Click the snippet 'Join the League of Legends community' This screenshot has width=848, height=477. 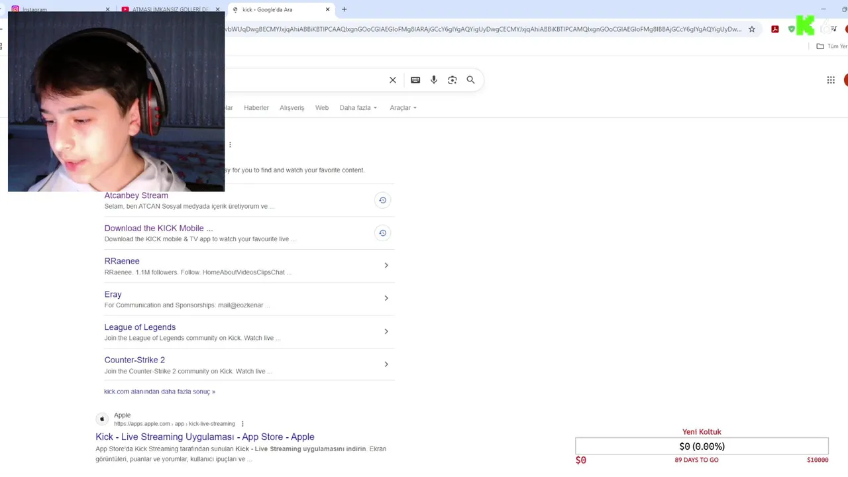point(192,338)
